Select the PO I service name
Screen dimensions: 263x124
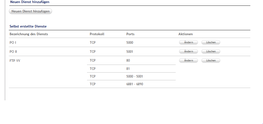[13, 43]
